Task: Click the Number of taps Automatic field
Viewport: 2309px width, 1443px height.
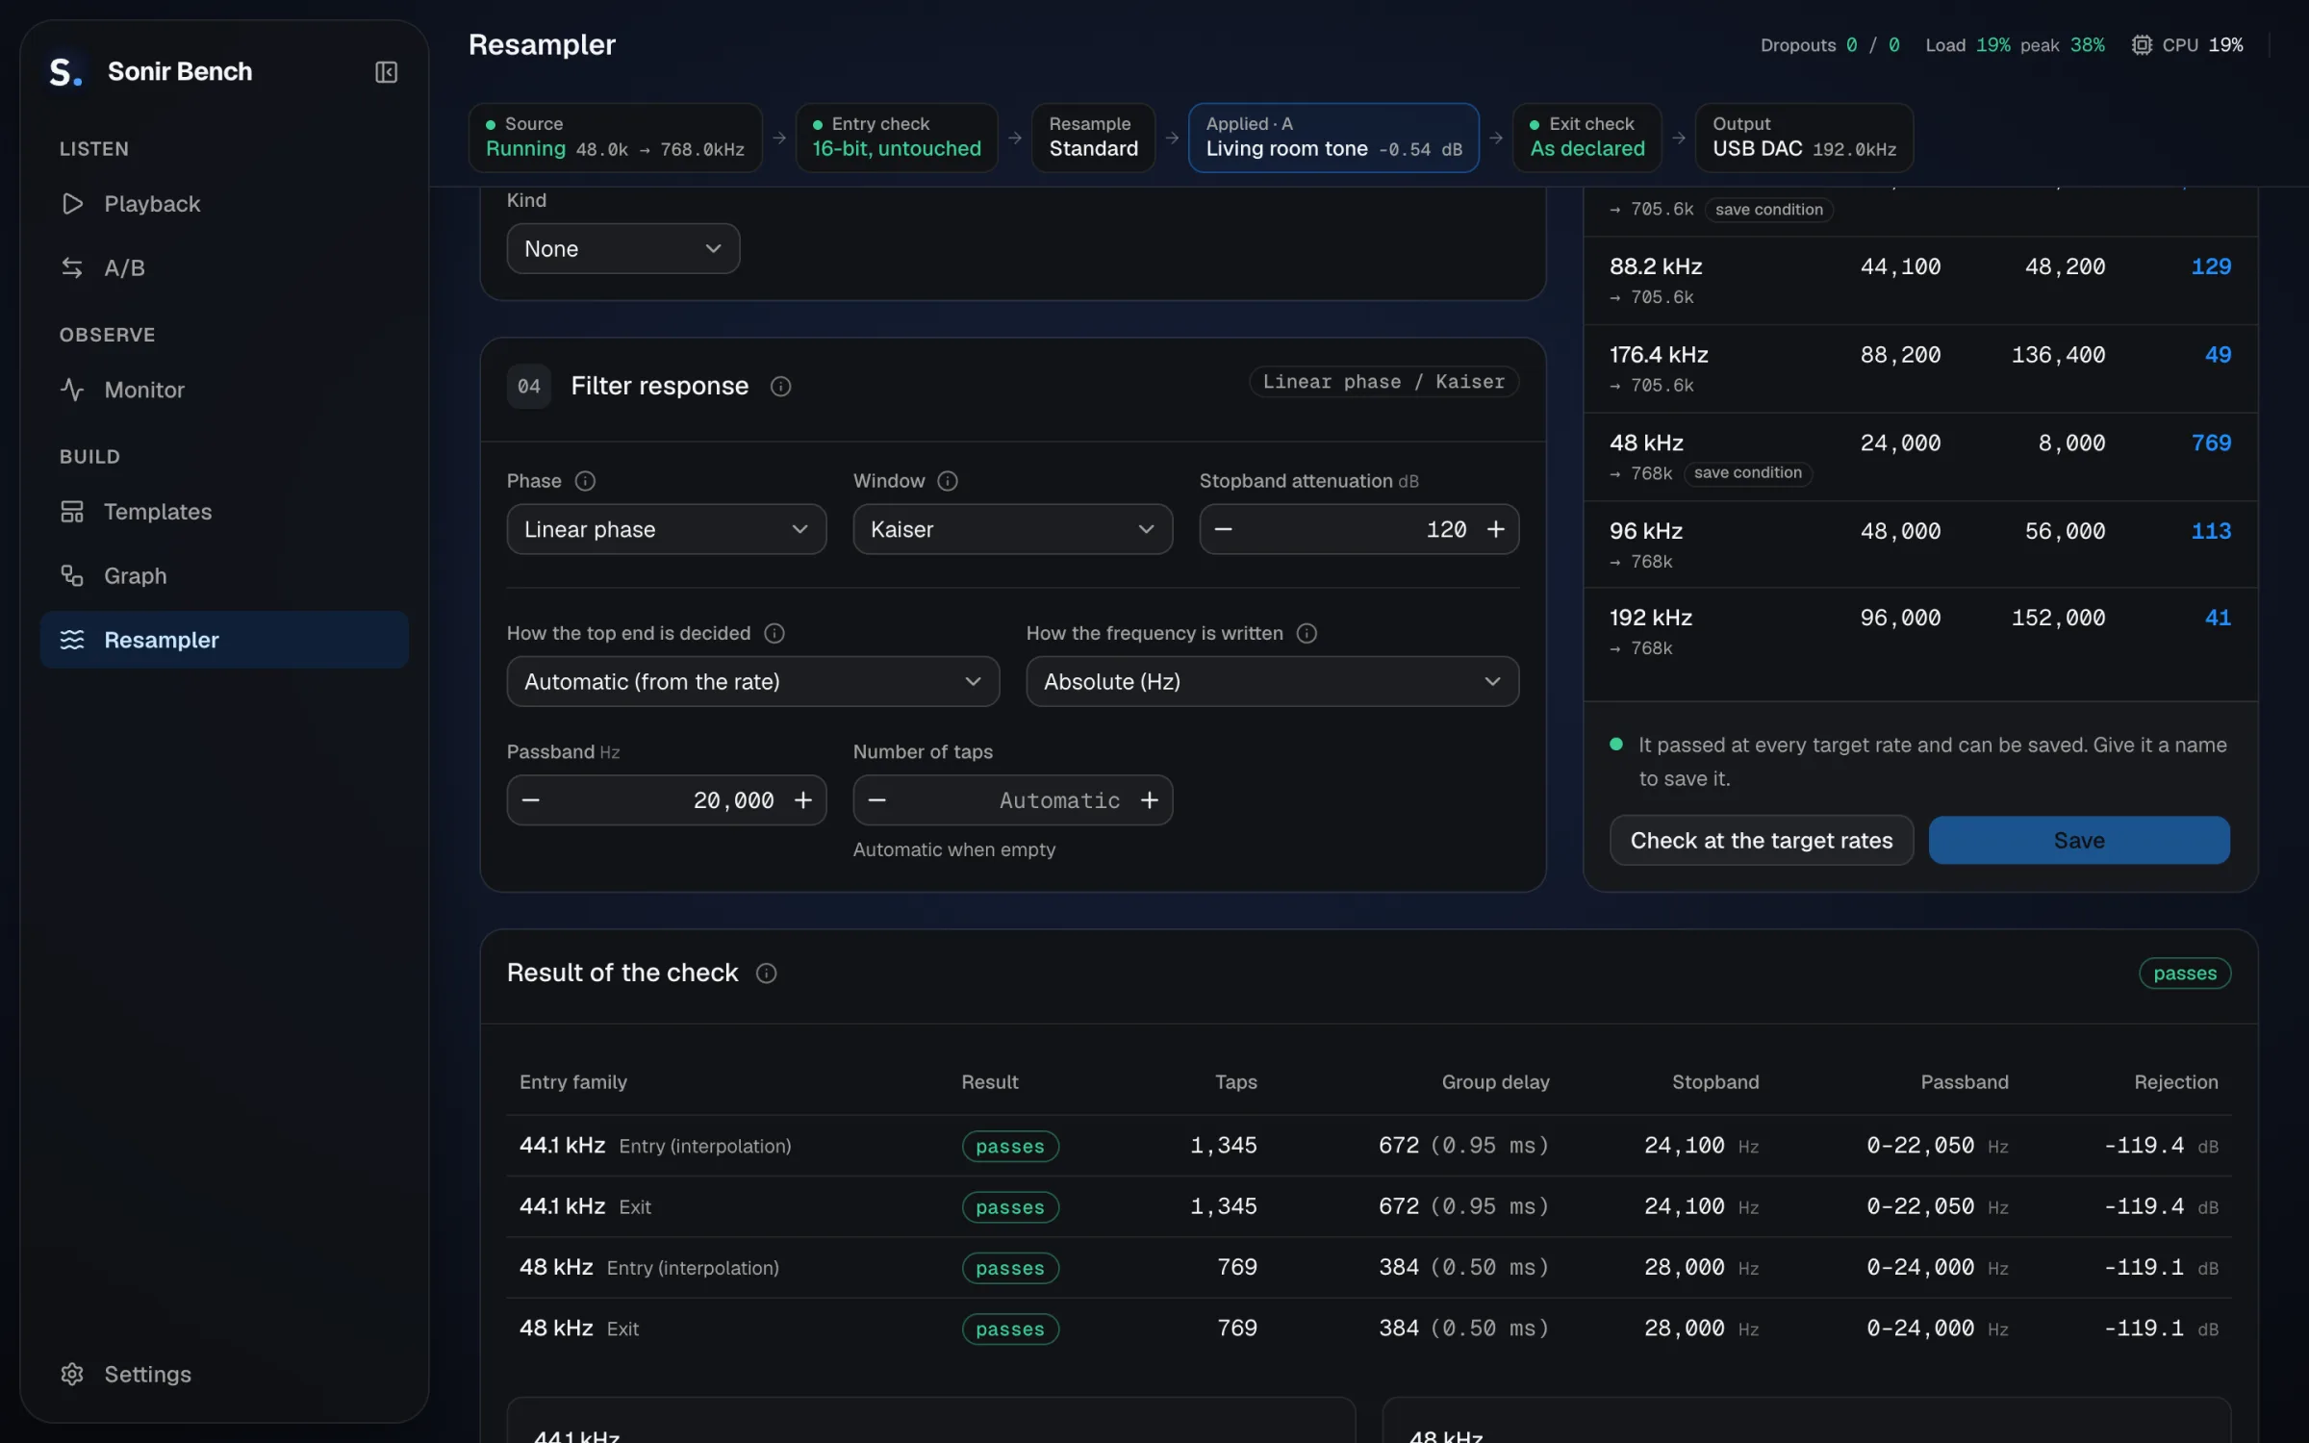Action: tap(1012, 800)
